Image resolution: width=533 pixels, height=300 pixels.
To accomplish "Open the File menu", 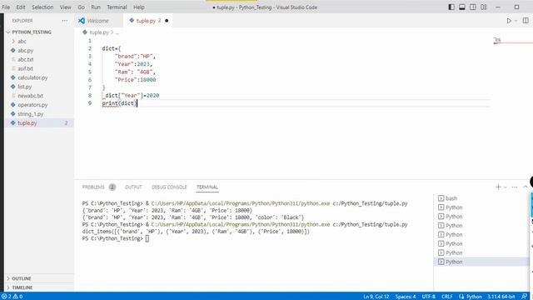I will 6,7.
